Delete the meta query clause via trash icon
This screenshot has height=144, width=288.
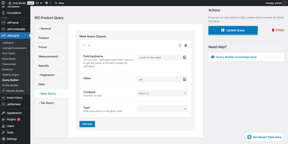coord(186,45)
